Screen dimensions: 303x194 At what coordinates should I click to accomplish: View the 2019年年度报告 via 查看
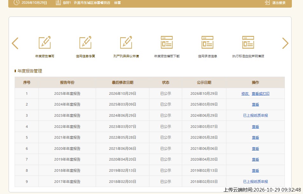pos(255,159)
